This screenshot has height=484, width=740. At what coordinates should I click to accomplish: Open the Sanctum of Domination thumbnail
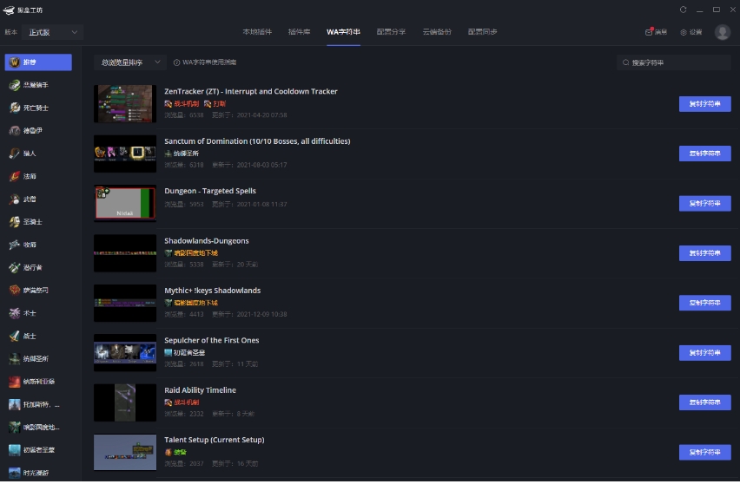(125, 154)
